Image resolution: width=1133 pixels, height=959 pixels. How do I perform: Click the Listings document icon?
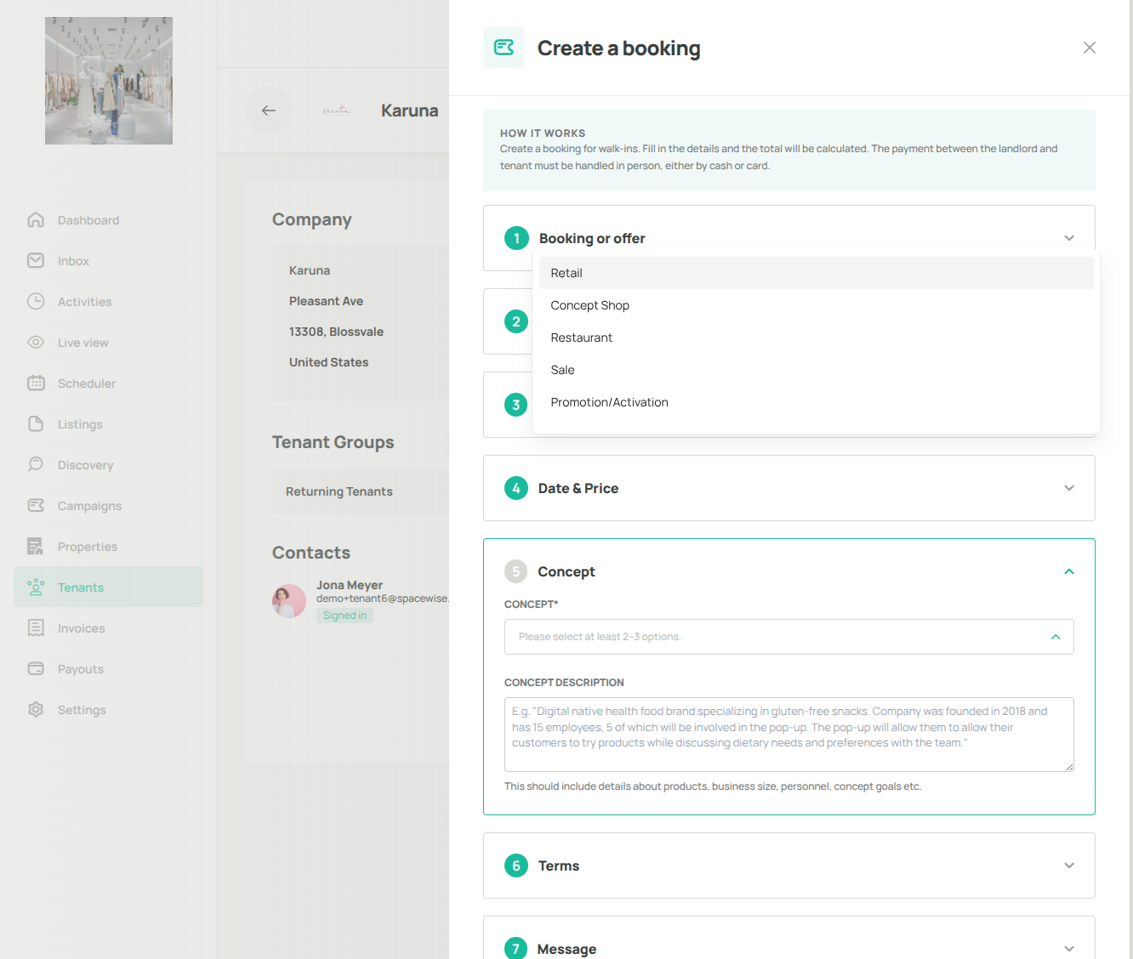(x=36, y=424)
